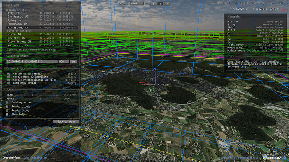Click the Google Maps logo
The height and width of the screenshot is (162, 289).
[11, 158]
